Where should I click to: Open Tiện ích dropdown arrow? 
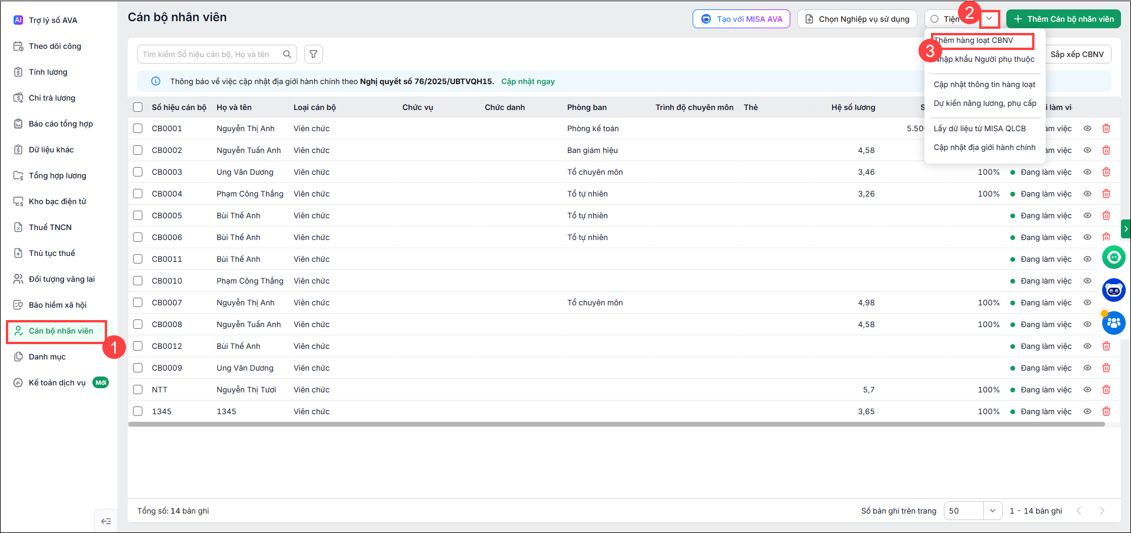pos(990,19)
